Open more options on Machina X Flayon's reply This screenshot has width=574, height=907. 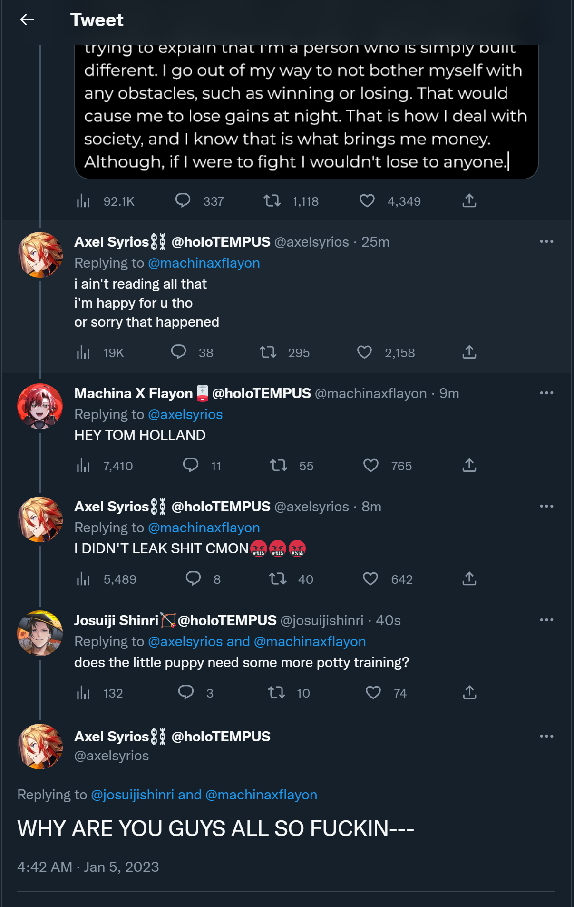[546, 393]
